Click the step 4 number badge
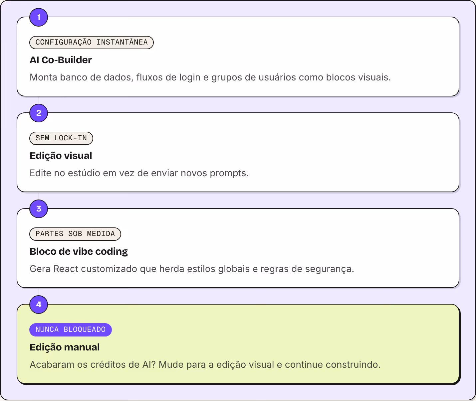 coord(39,305)
